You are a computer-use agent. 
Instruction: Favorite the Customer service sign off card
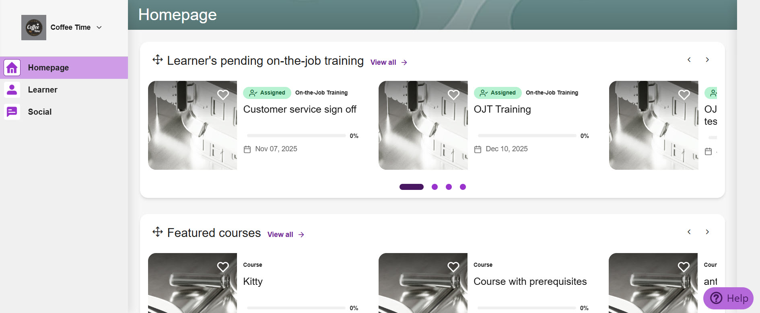click(x=223, y=95)
